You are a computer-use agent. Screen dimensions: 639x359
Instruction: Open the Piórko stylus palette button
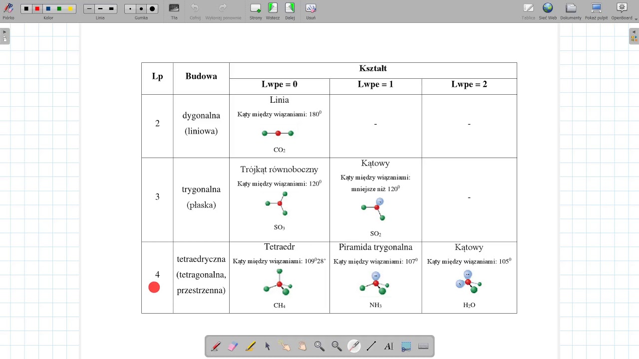coord(8,11)
